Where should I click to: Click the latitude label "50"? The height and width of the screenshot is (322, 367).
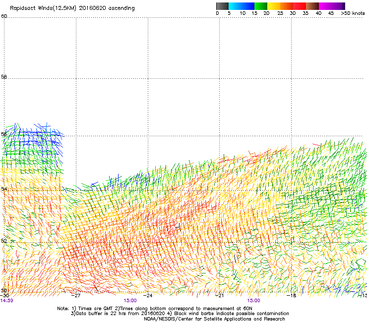4,290
